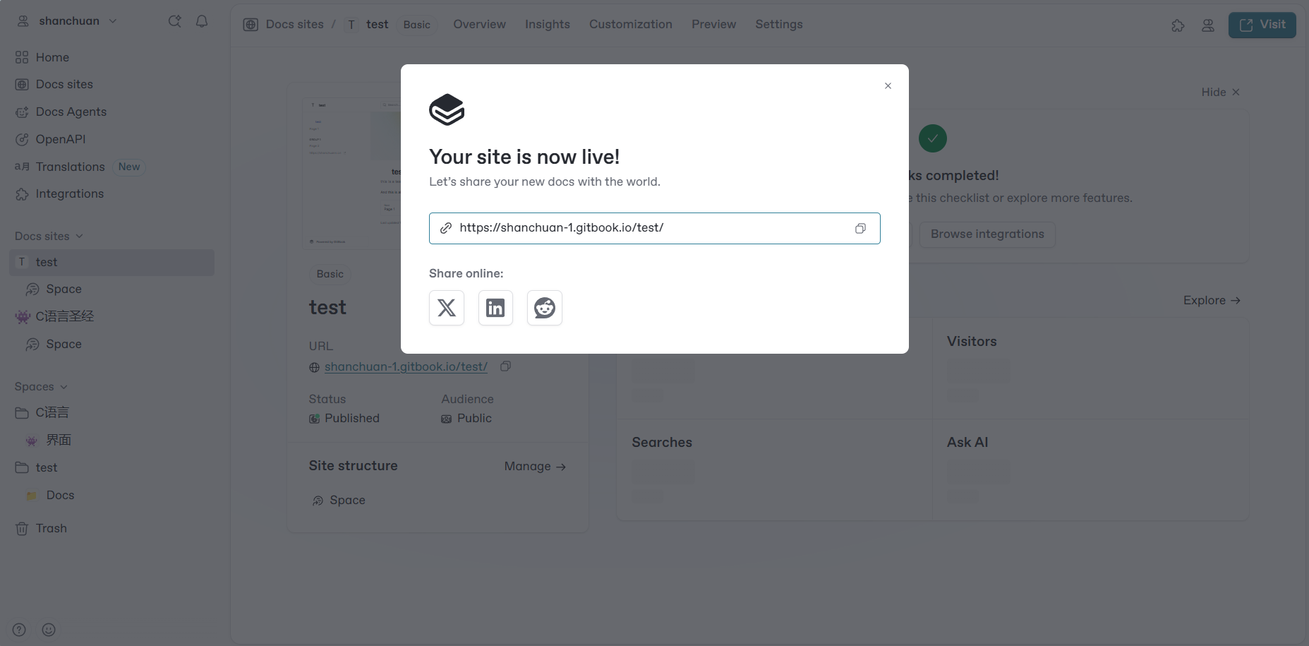The width and height of the screenshot is (1309, 646).
Task: Open the shanchuan account dropdown
Action: coord(68,21)
